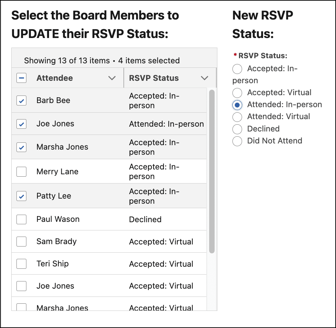336x328 pixels.
Task: Click the Attendee column header label
Action: [x=55, y=78]
